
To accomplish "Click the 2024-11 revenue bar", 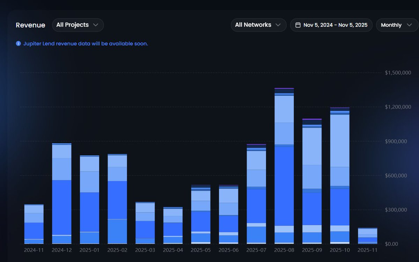I will point(34,224).
